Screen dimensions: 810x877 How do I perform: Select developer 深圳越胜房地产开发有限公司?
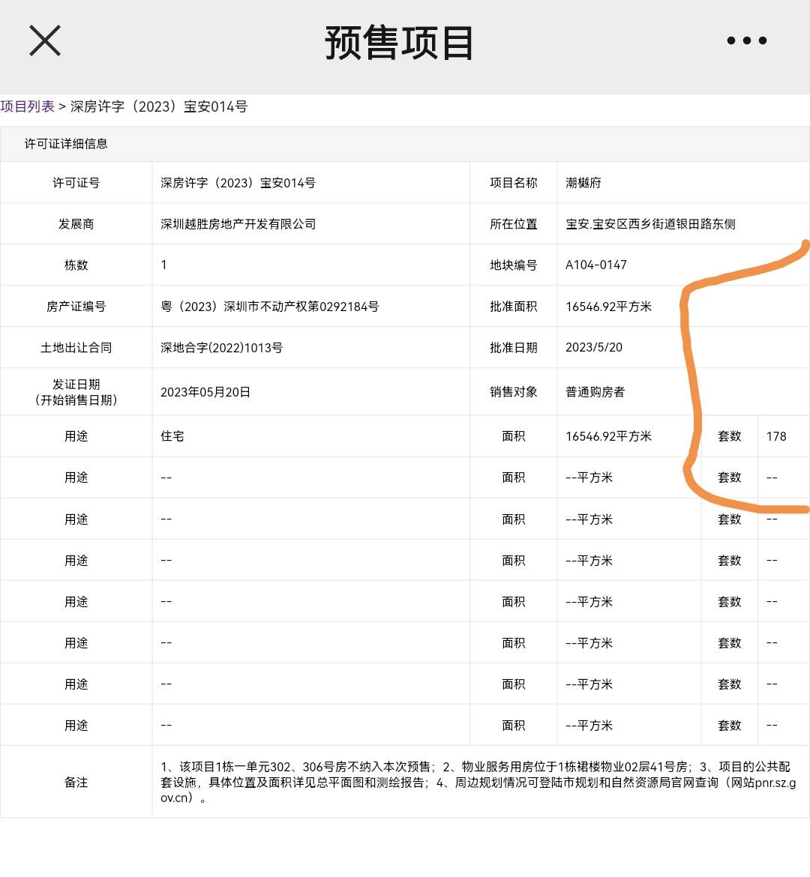238,223
